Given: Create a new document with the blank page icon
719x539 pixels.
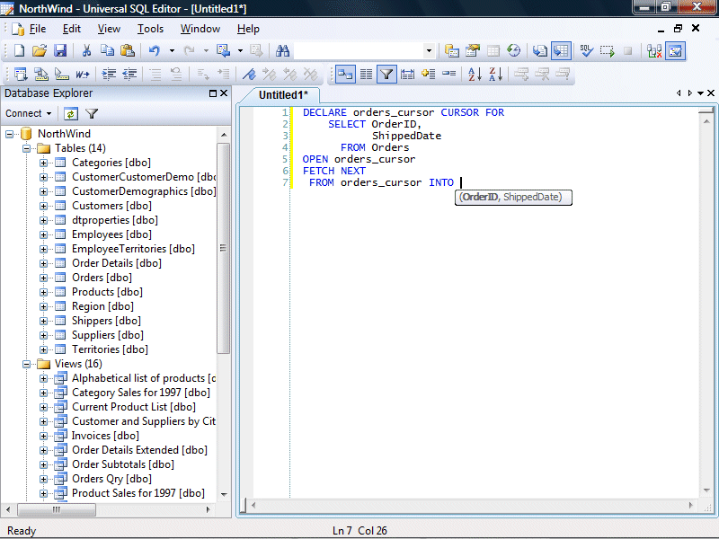Looking at the screenshot, I should (x=19, y=50).
